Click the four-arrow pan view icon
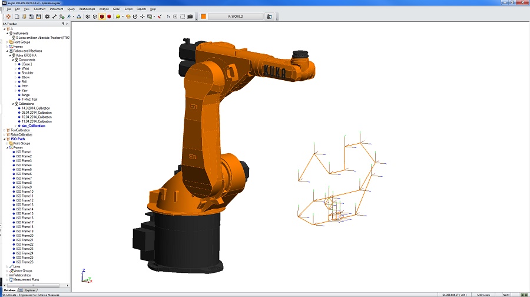Screen dimensions: 530x297 (143, 16)
